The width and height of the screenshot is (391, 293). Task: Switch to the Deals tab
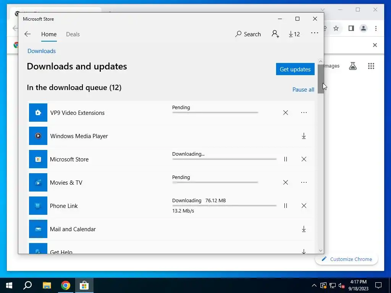coord(73,34)
